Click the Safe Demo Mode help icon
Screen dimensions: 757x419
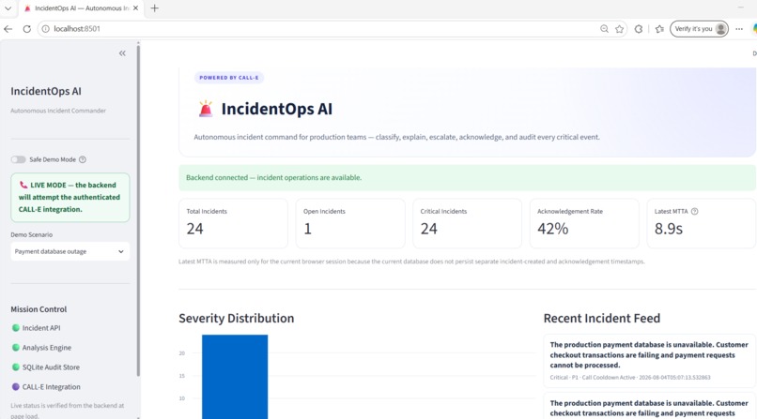(83, 159)
